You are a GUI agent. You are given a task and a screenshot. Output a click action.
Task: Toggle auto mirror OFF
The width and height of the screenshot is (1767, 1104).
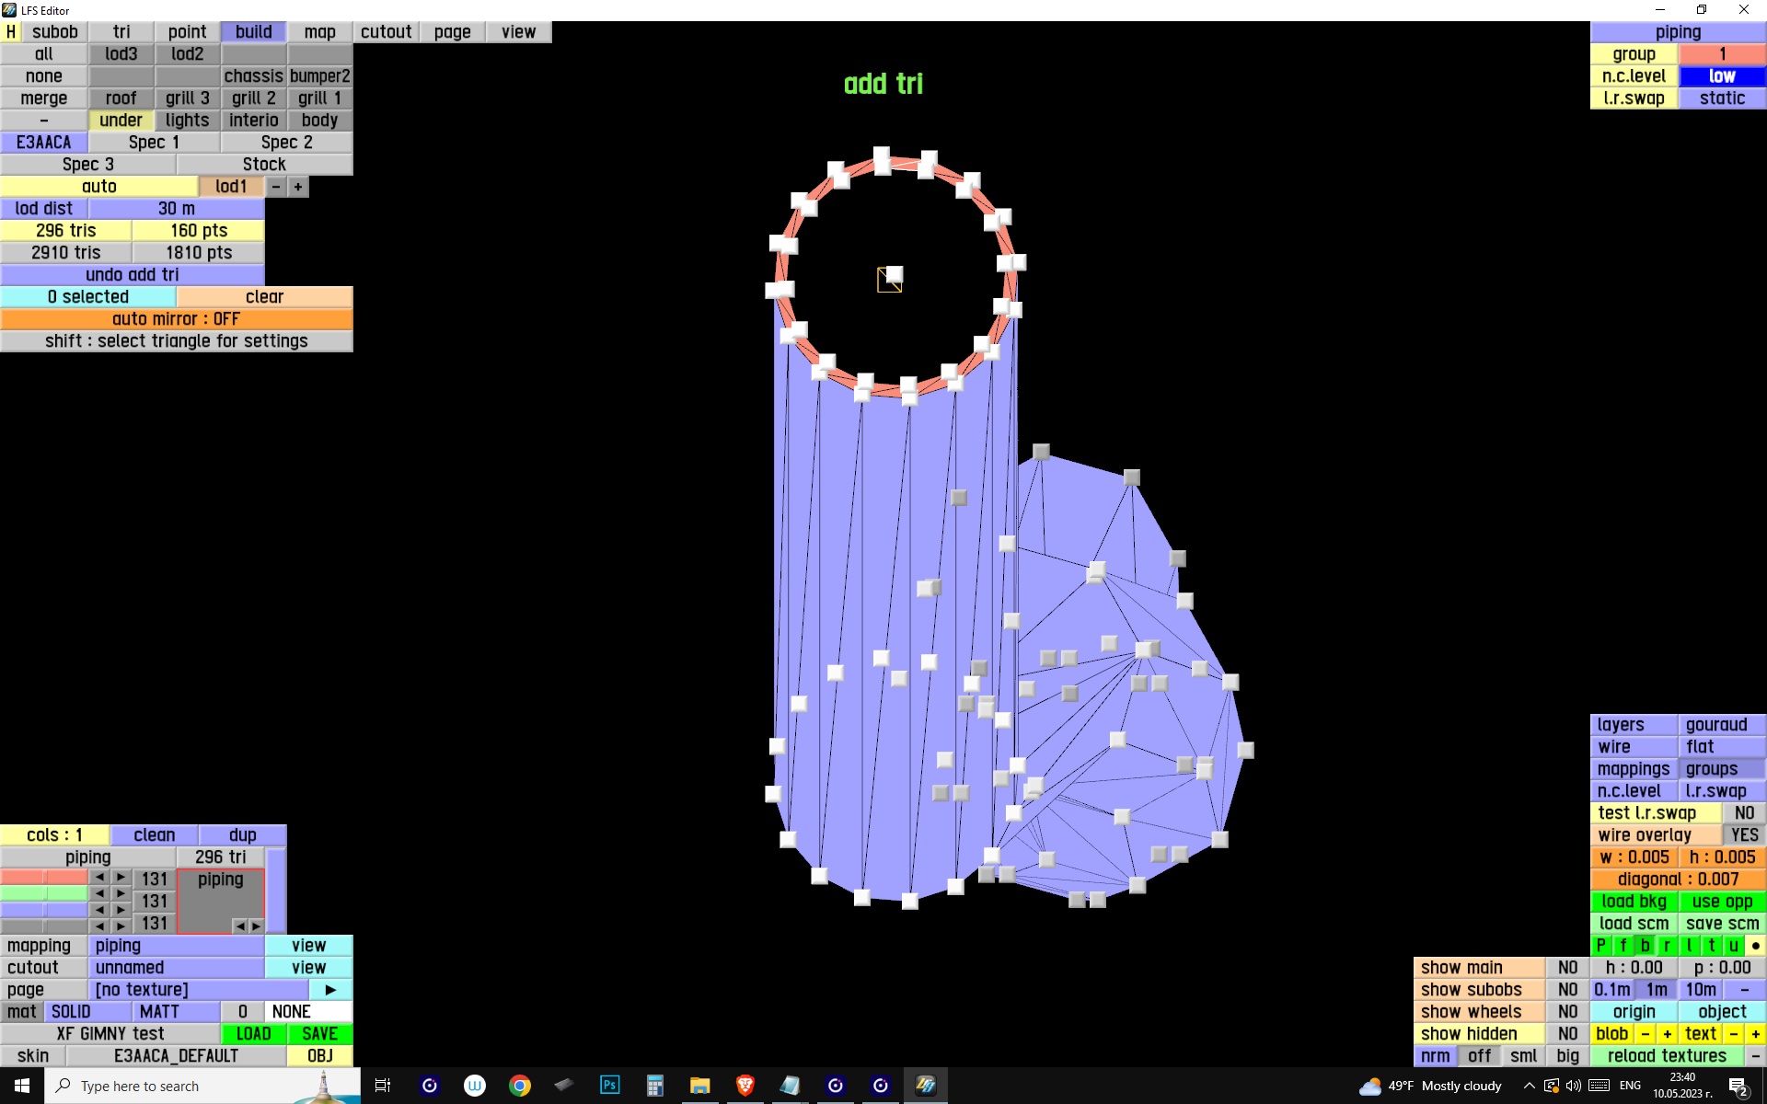click(176, 319)
